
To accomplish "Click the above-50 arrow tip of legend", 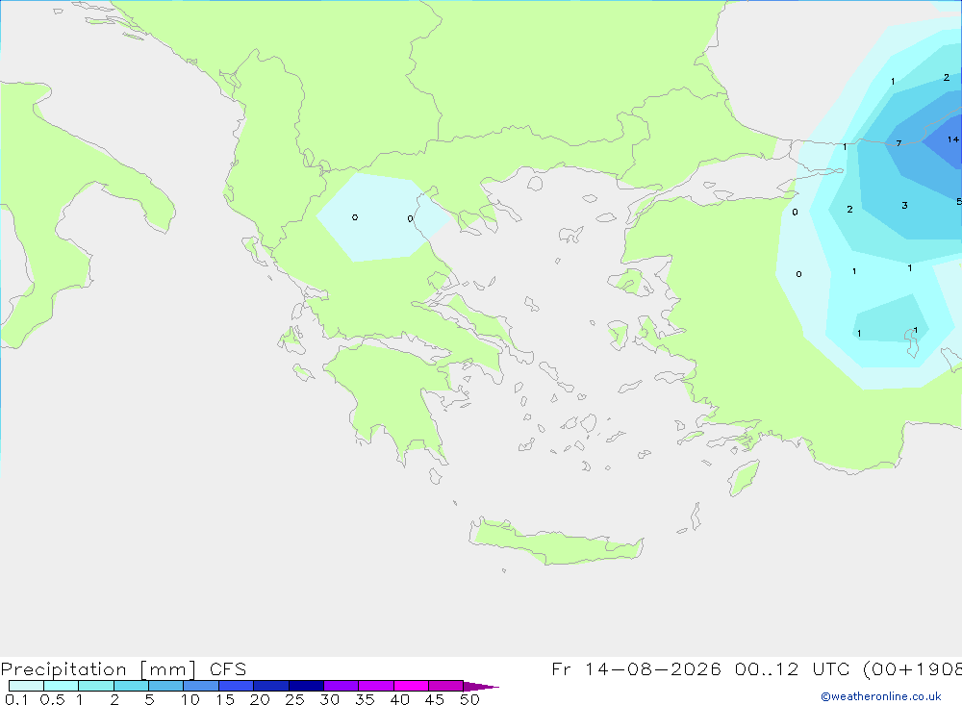I will pyautogui.click(x=481, y=687).
